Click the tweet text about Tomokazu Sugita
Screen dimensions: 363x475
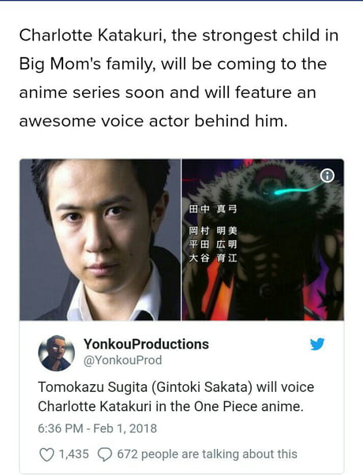coord(176,397)
